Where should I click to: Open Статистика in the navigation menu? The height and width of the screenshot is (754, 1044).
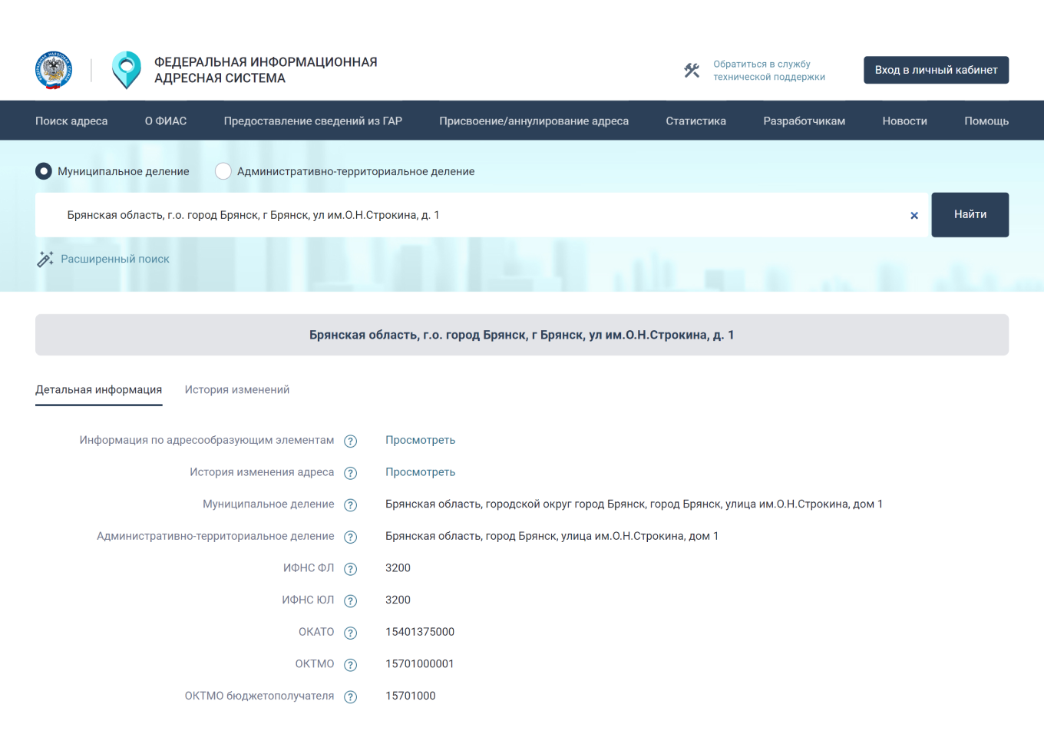coord(695,121)
